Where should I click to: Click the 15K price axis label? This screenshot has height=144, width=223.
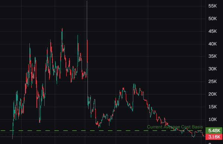(213, 107)
